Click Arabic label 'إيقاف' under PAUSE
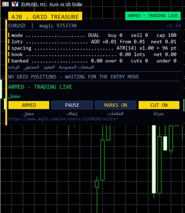The width and height of the screenshot is (185, 213). click(x=72, y=114)
